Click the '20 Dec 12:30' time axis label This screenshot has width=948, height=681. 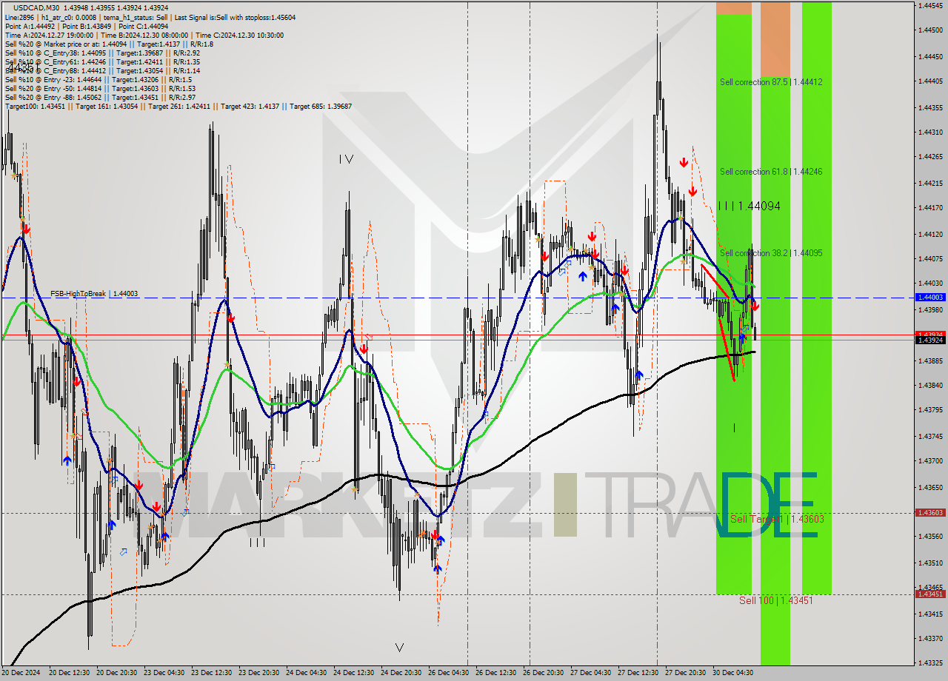[x=69, y=672]
